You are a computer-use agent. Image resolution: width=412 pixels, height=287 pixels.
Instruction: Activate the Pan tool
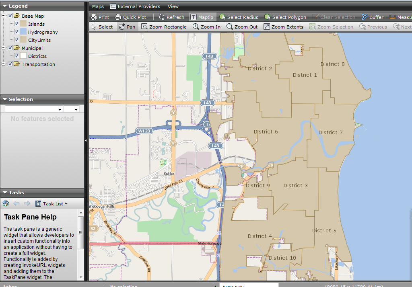(x=127, y=27)
